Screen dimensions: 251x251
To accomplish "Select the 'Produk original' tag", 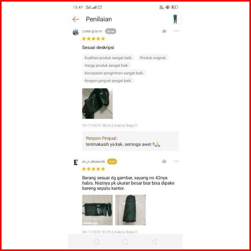I will coord(153,58).
